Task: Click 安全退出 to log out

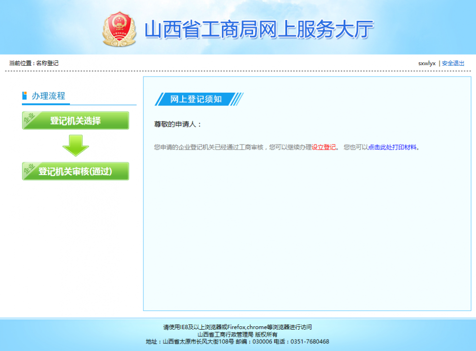Action: tap(452, 63)
